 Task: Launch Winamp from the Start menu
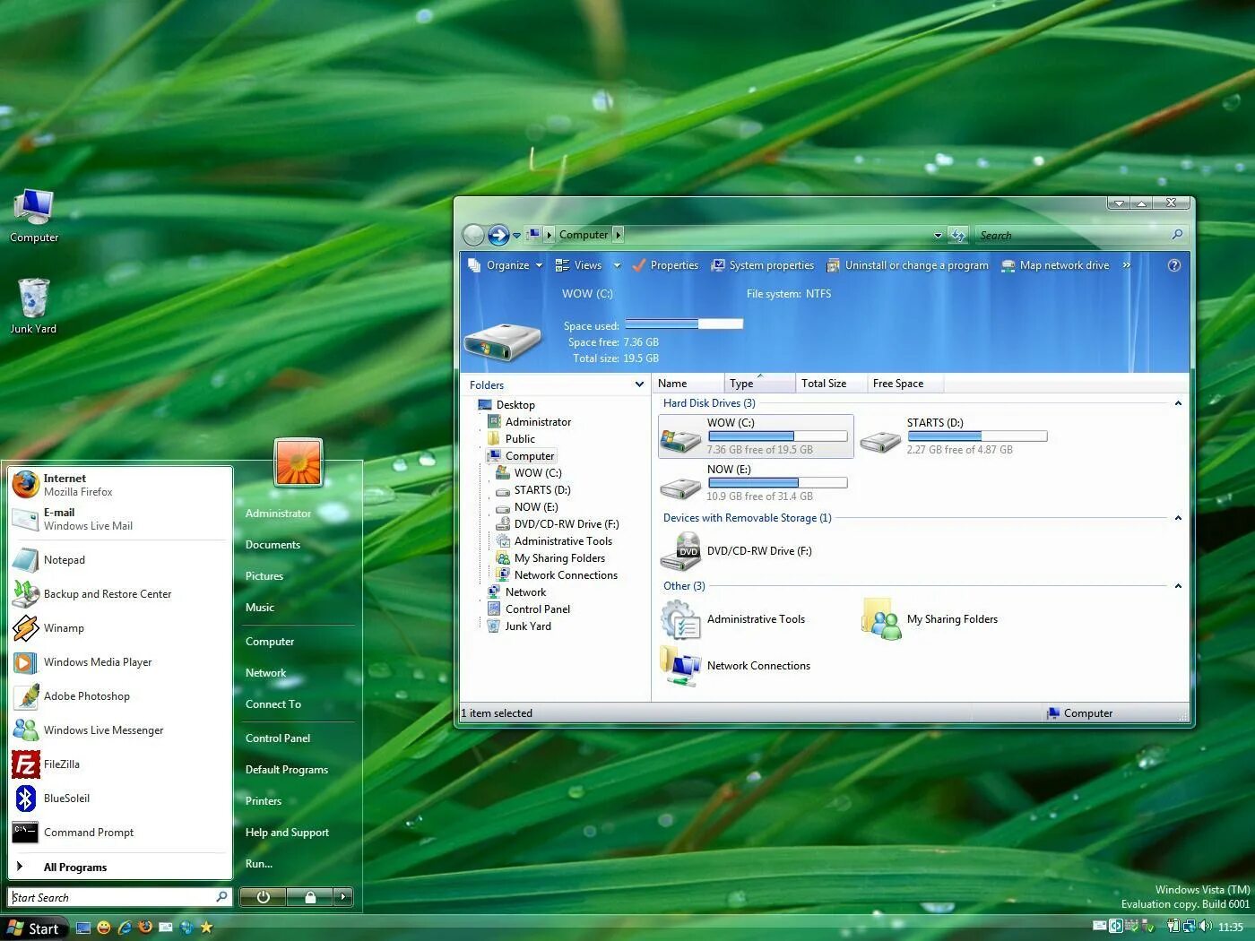pos(63,628)
